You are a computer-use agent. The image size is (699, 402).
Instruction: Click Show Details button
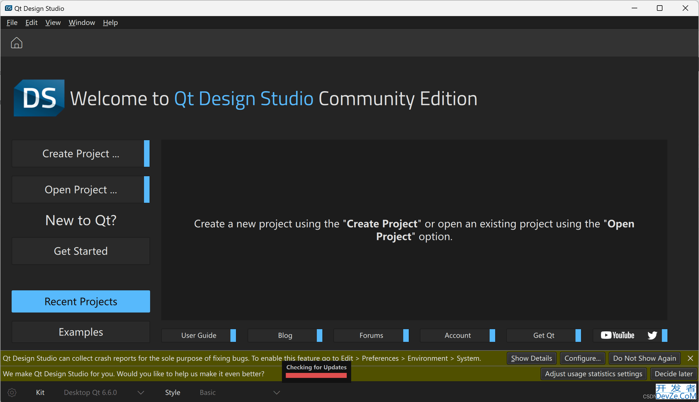531,358
